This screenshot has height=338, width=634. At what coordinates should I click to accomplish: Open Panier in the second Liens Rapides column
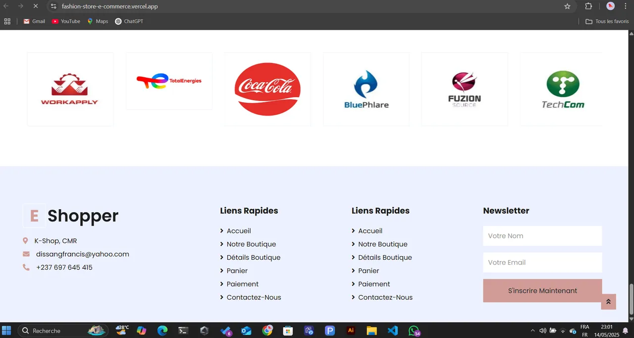click(369, 271)
